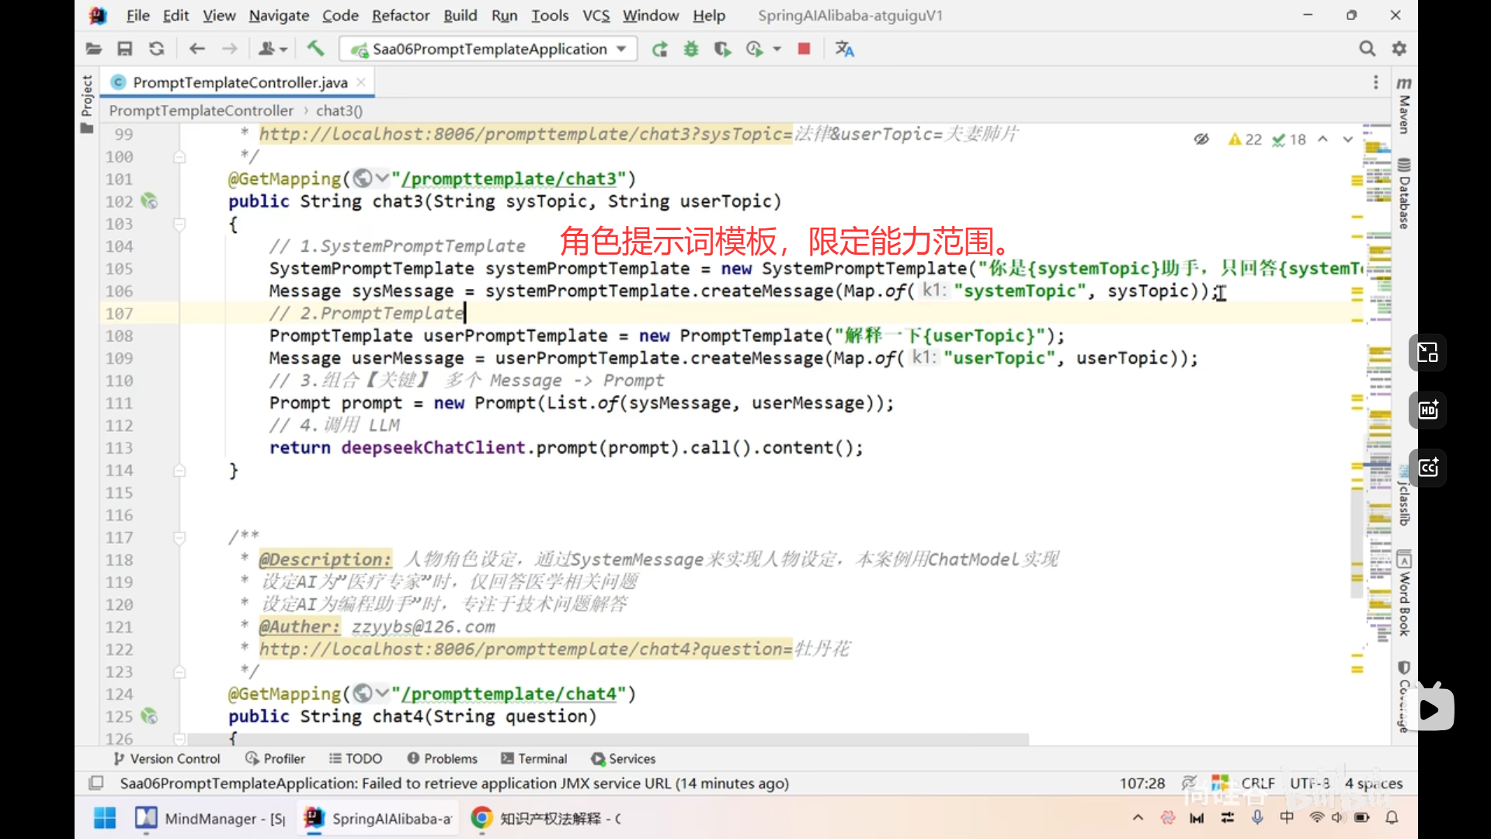Viewport: 1491px width, 839px height.
Task: Click the horizontal scrollbar under the editor
Action: 606,739
